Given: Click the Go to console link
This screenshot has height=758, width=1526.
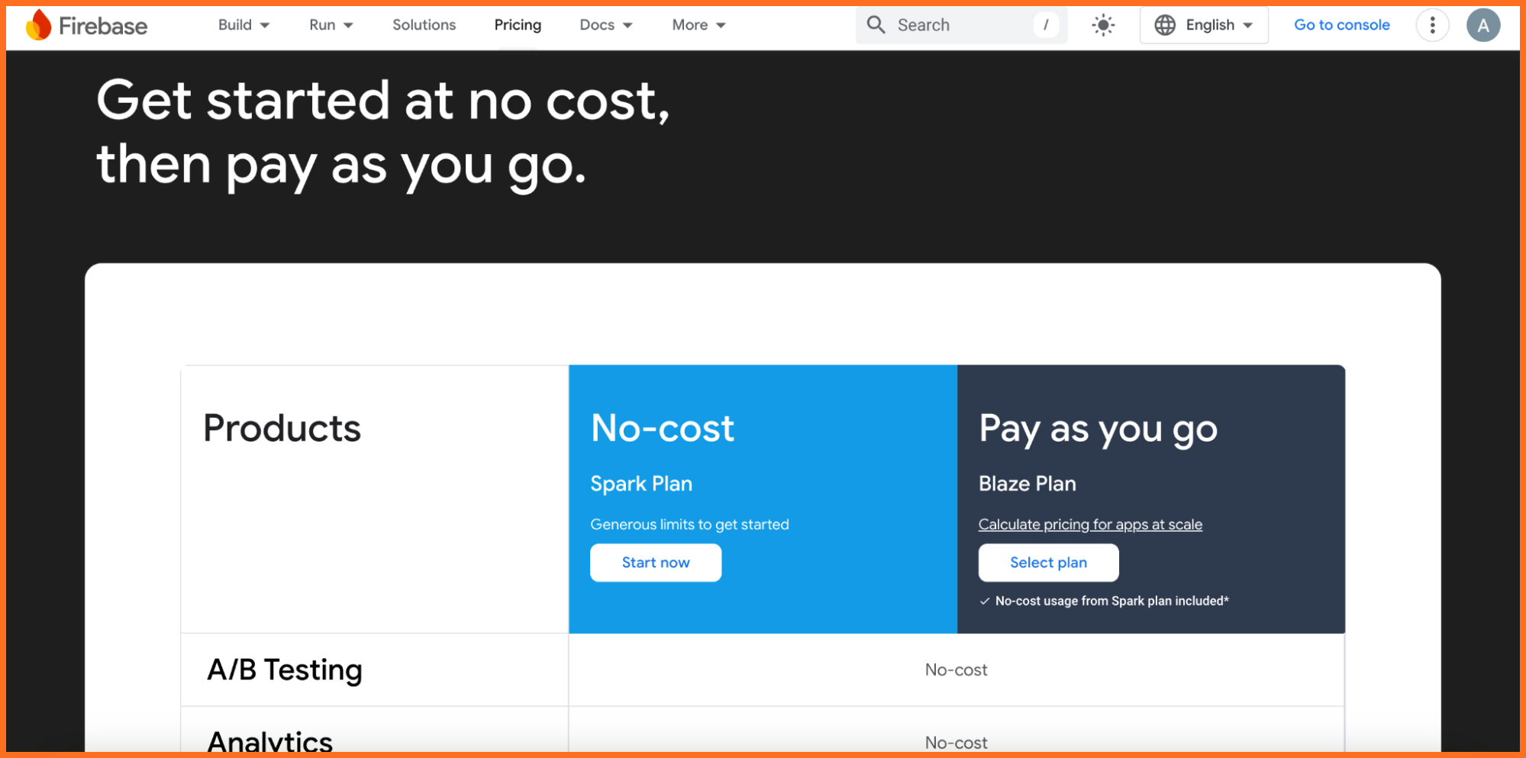Looking at the screenshot, I should coord(1341,25).
